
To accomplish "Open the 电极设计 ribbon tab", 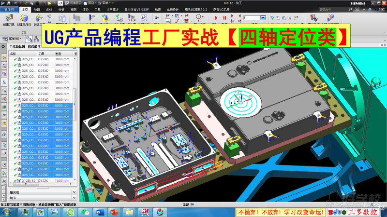I will point(172,9).
